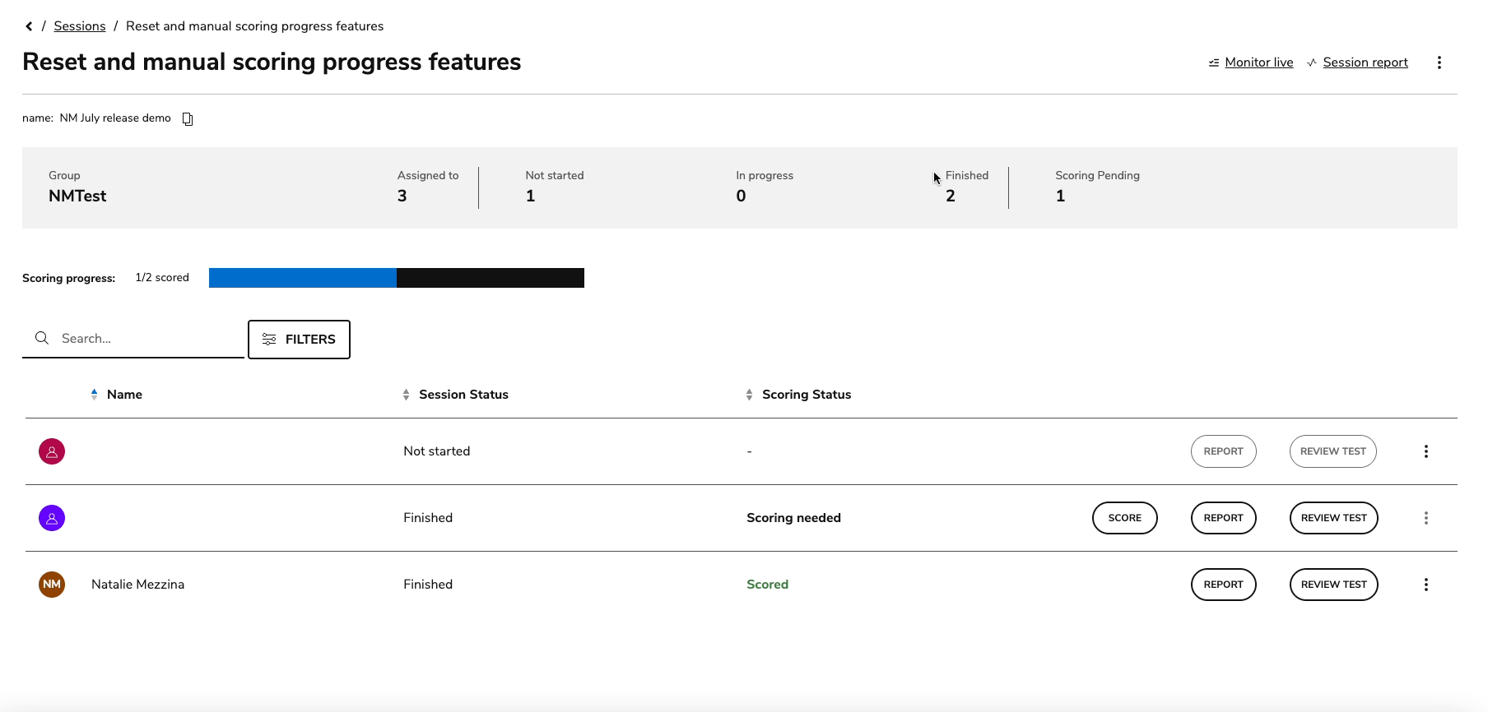Click the scoring progress bar
The image size is (1488, 712).
tap(396, 278)
